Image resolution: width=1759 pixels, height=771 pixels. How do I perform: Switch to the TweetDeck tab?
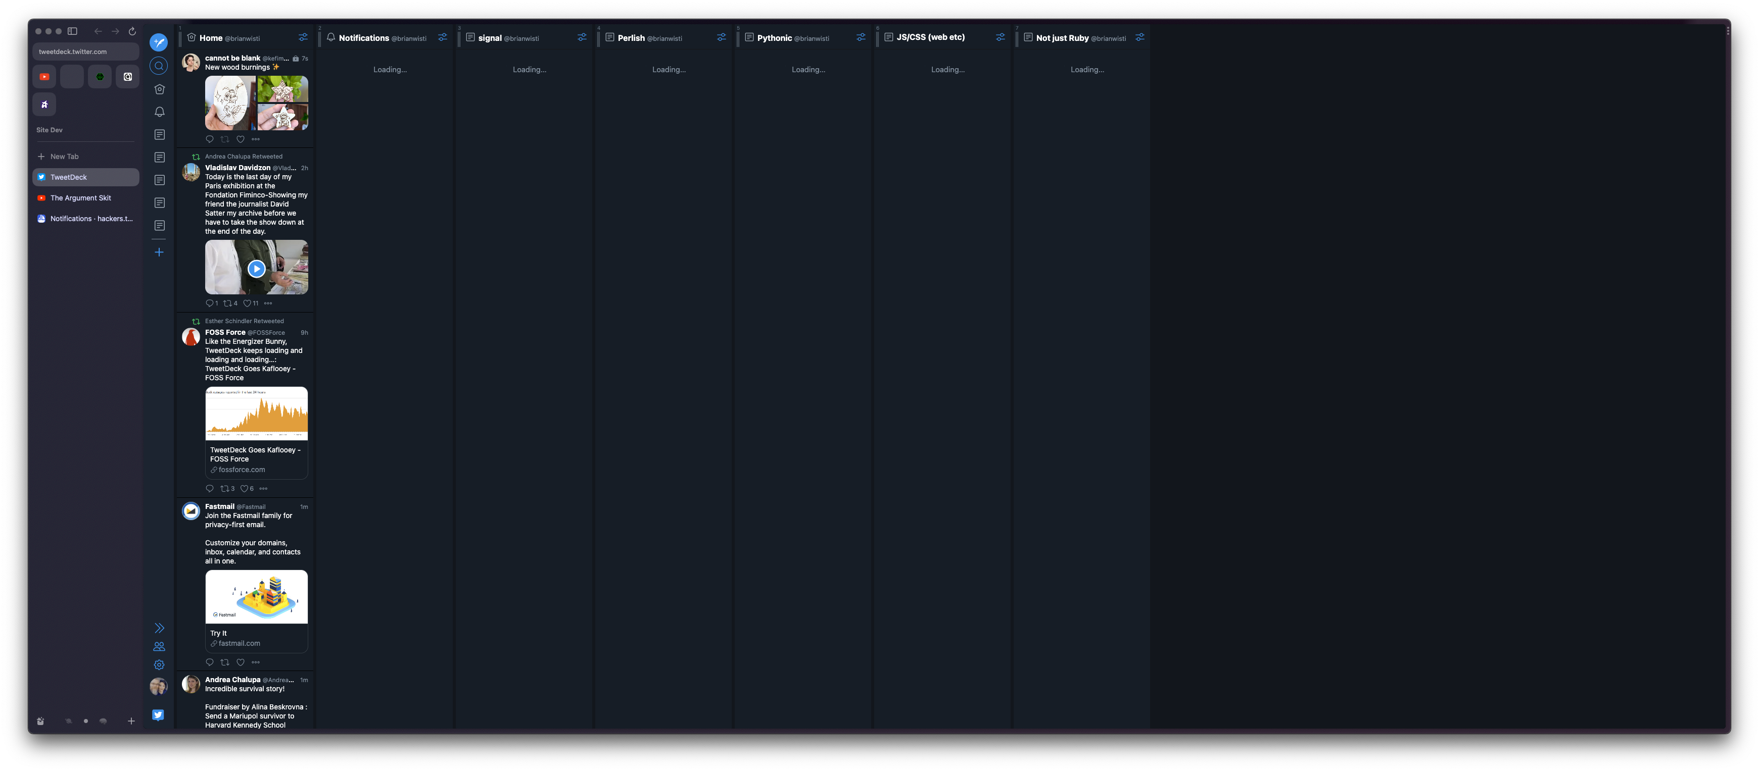pyautogui.click(x=86, y=177)
